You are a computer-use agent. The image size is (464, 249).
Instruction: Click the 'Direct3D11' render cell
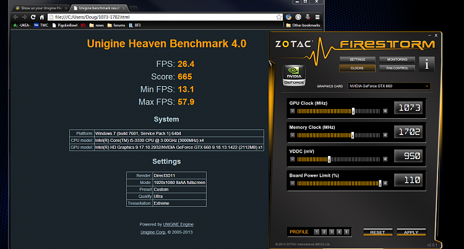point(179,175)
